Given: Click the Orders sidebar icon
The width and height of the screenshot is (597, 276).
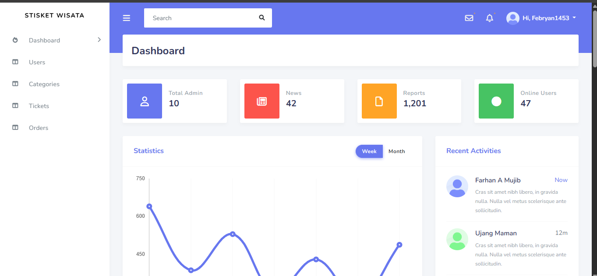Looking at the screenshot, I should [x=15, y=128].
